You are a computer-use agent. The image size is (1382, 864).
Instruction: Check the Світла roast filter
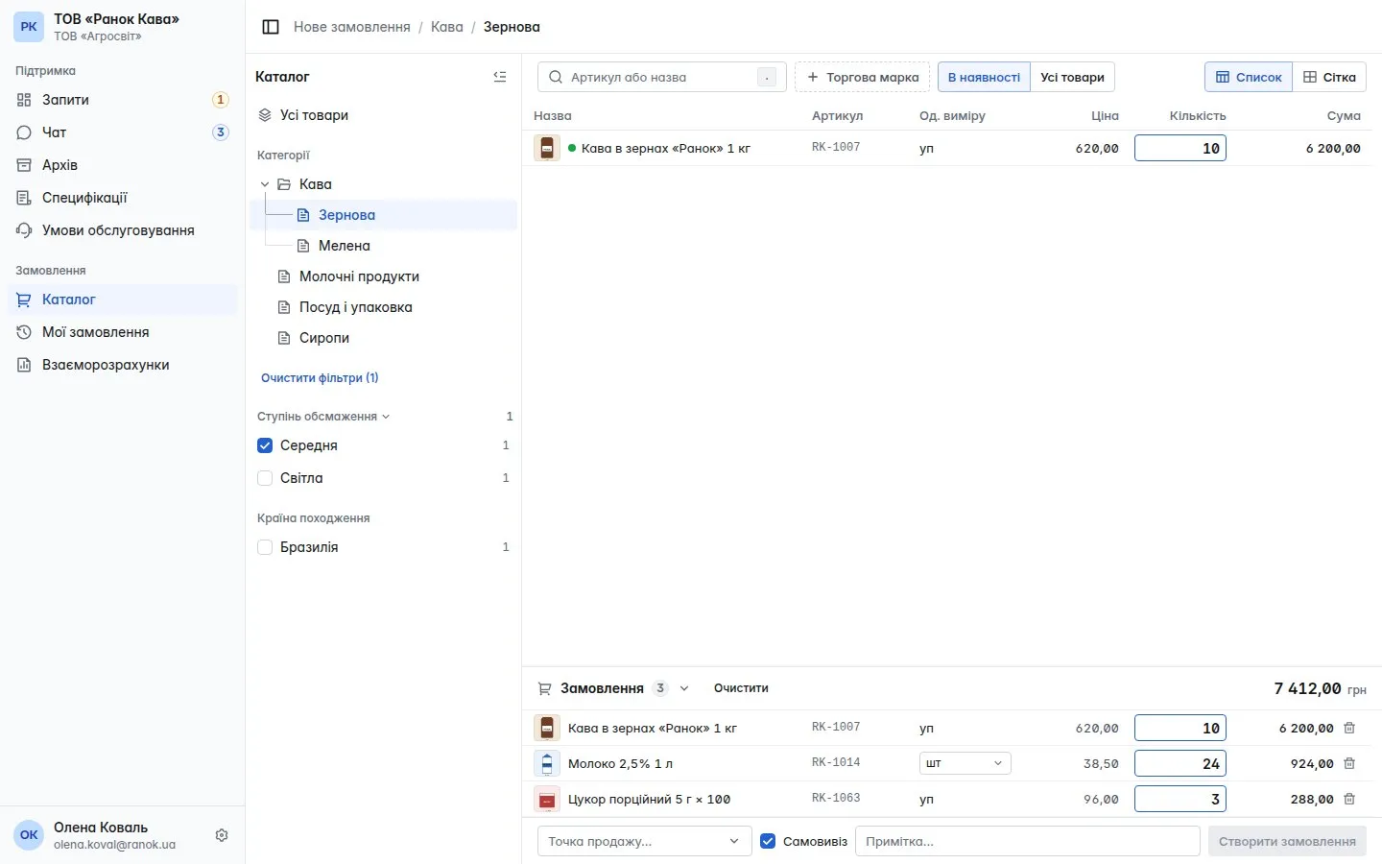(x=265, y=478)
